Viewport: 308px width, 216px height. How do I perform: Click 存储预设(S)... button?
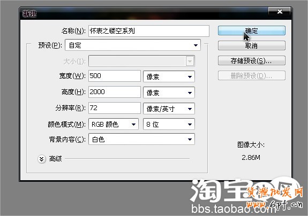click(x=251, y=60)
